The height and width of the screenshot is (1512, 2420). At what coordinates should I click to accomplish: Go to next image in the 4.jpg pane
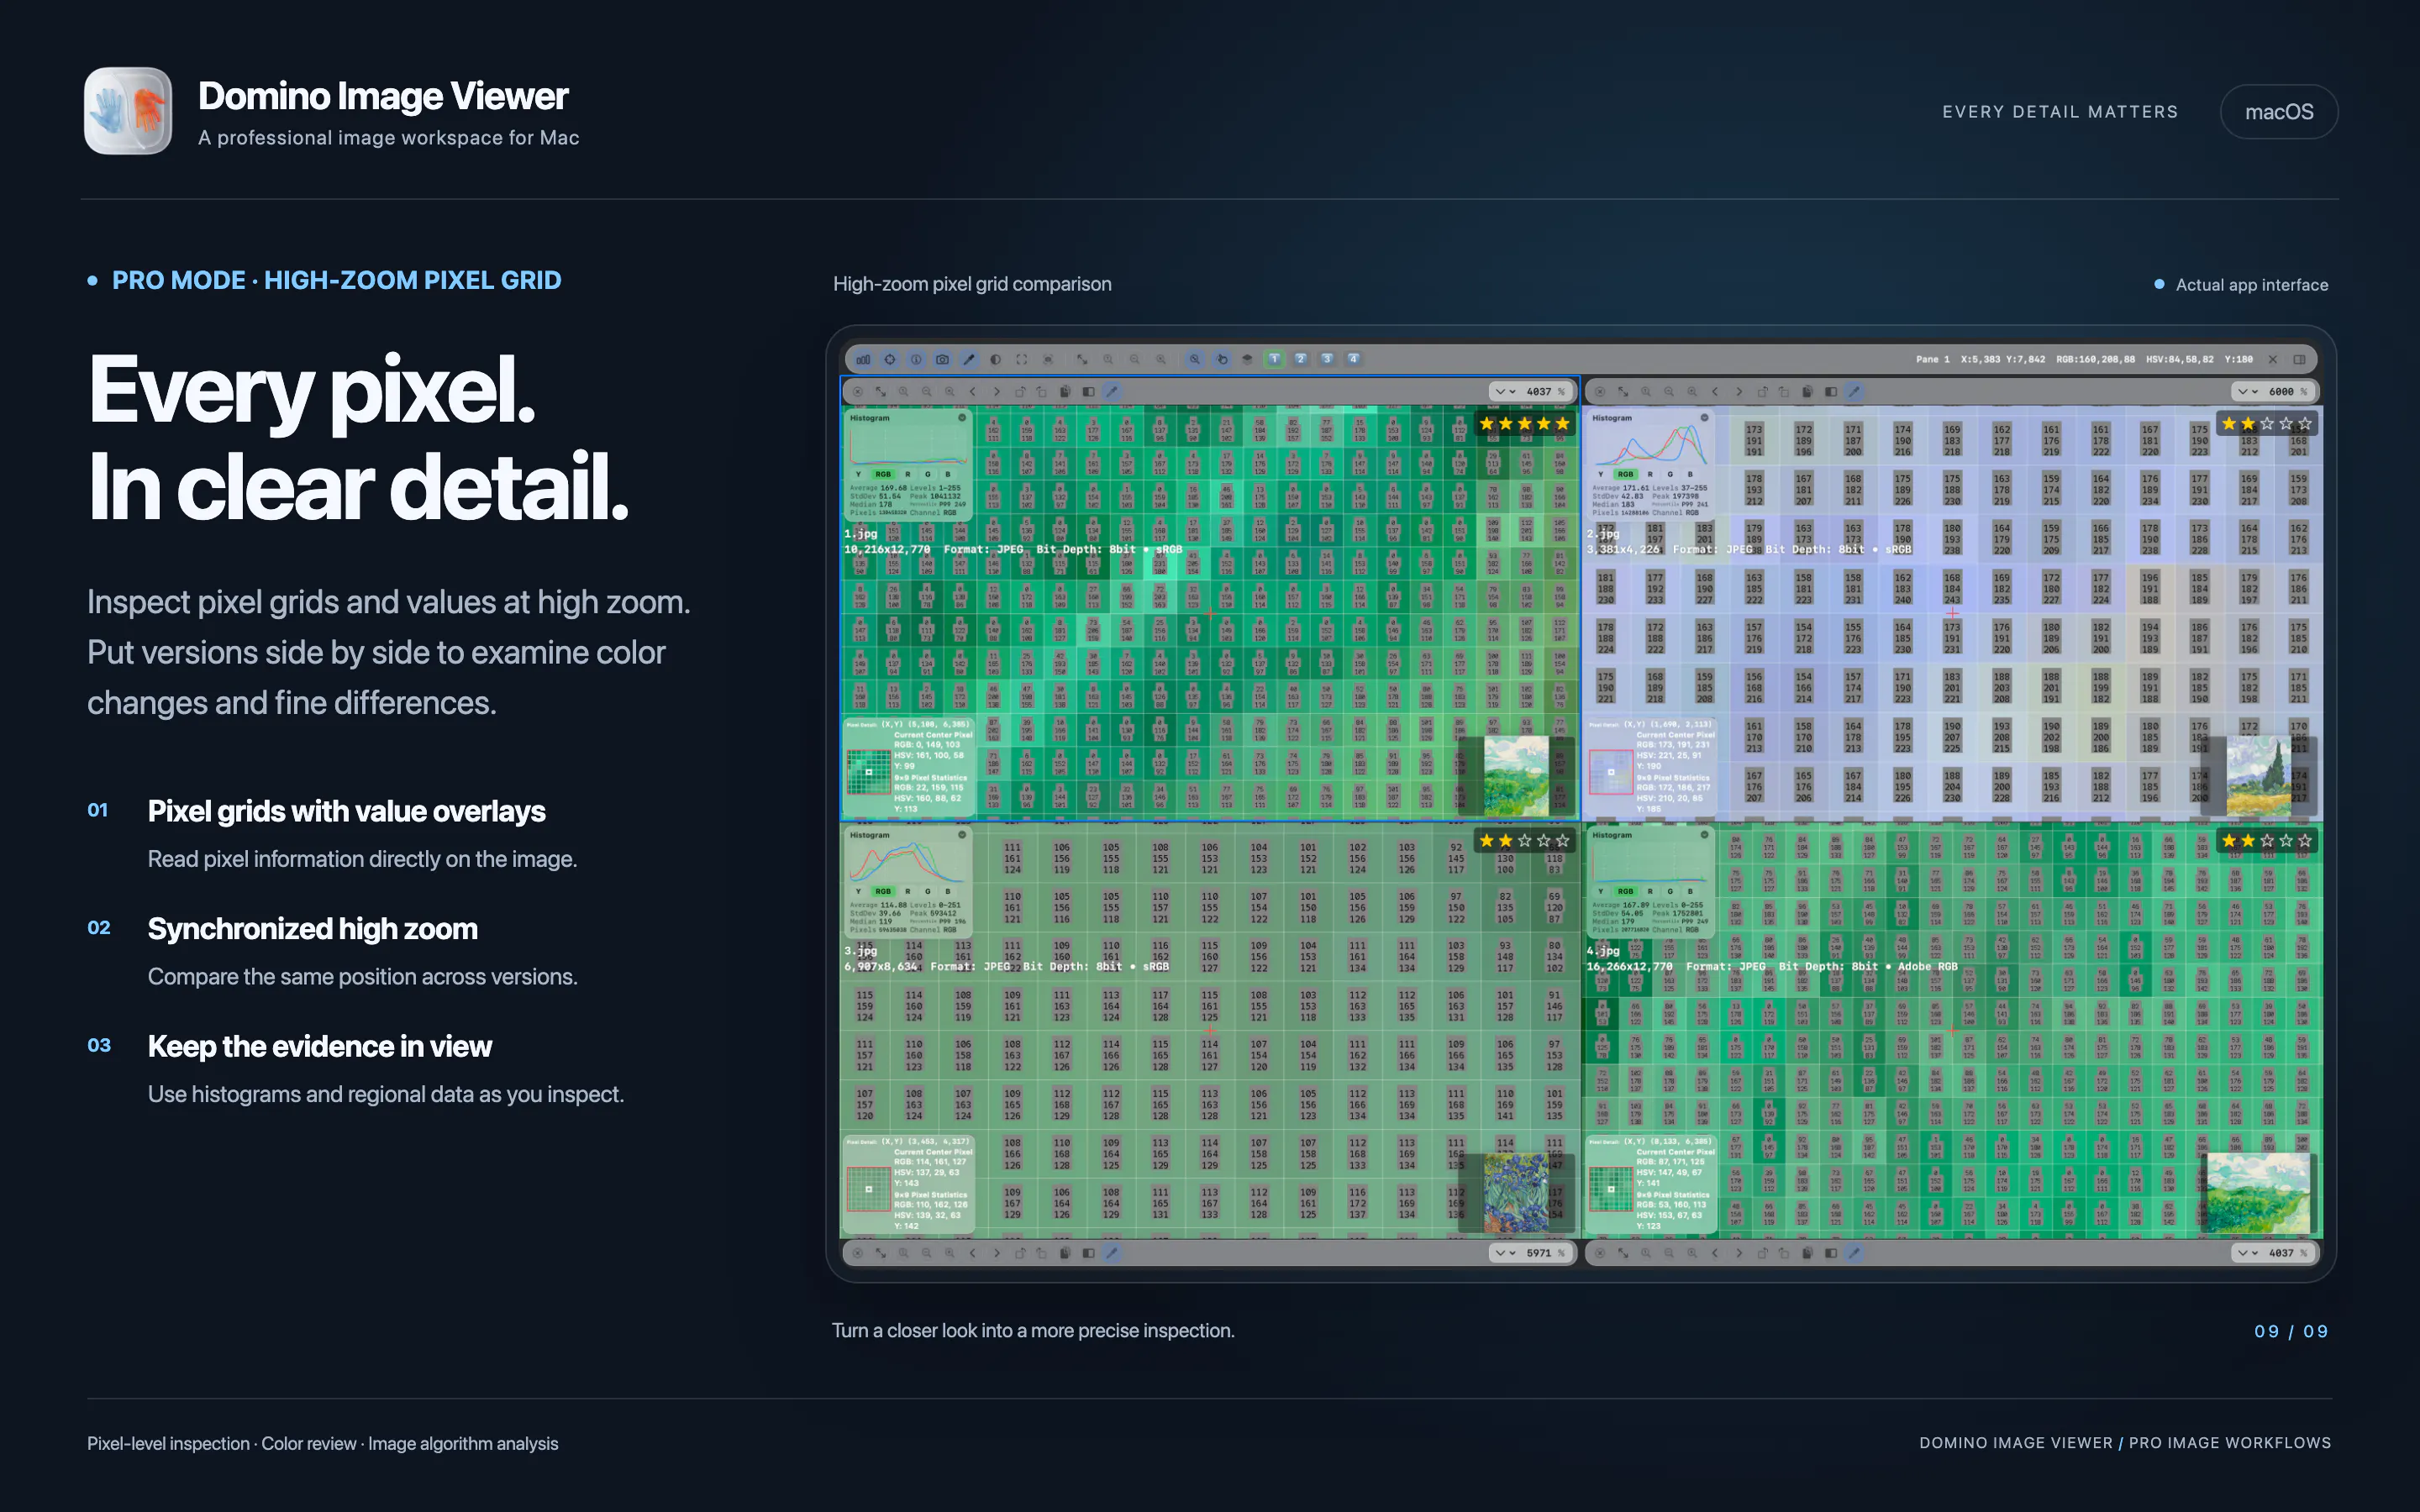pos(1739,1253)
